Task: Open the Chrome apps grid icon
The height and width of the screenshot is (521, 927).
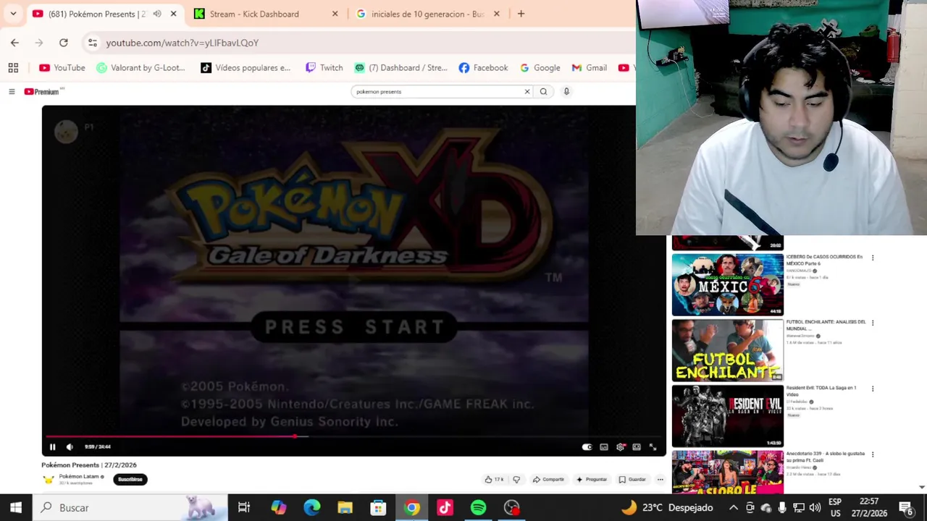Action: click(x=13, y=68)
